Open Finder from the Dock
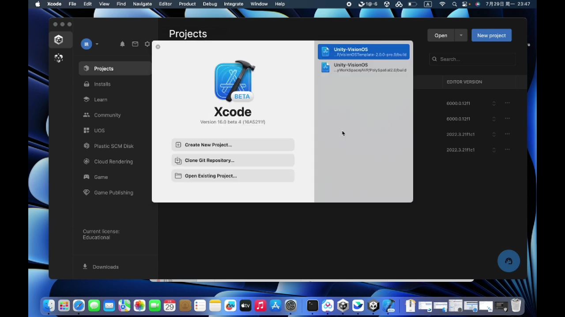Viewport: 565px width, 317px height. pos(49,306)
